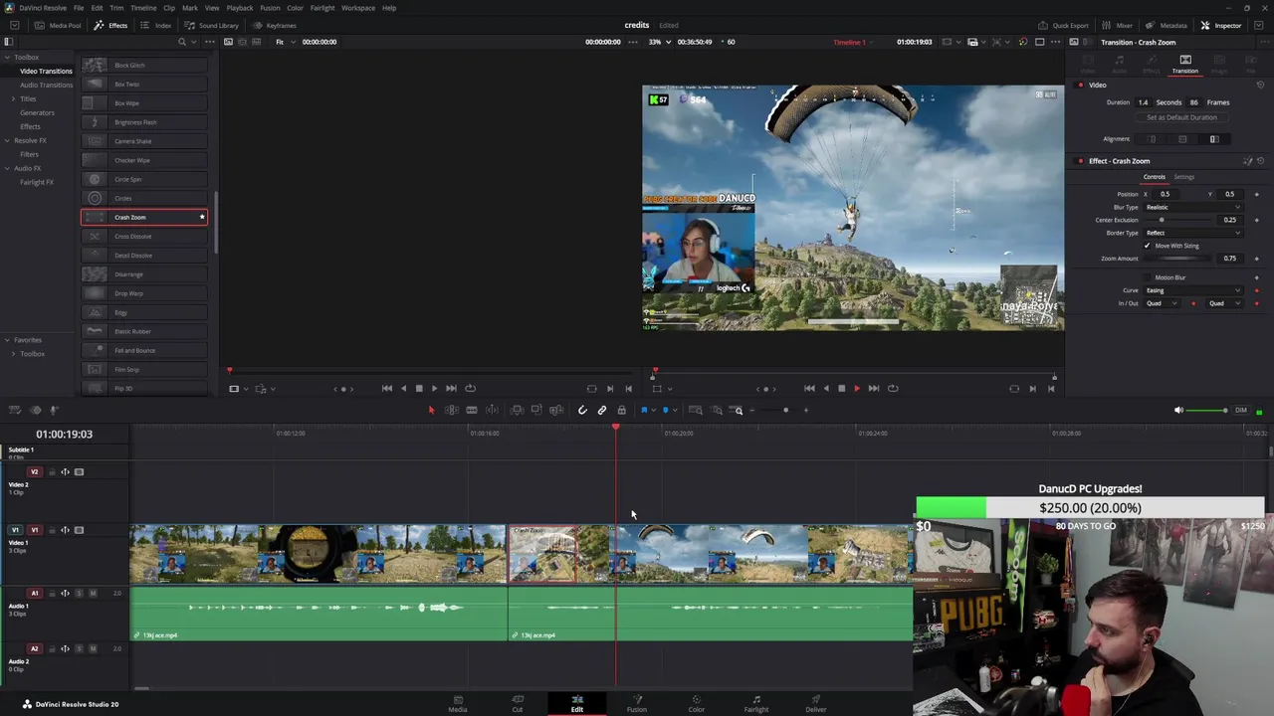Open the Workspace menu

[x=358, y=8]
